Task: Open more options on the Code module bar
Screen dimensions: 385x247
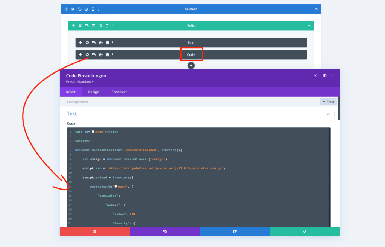Action: (113, 55)
